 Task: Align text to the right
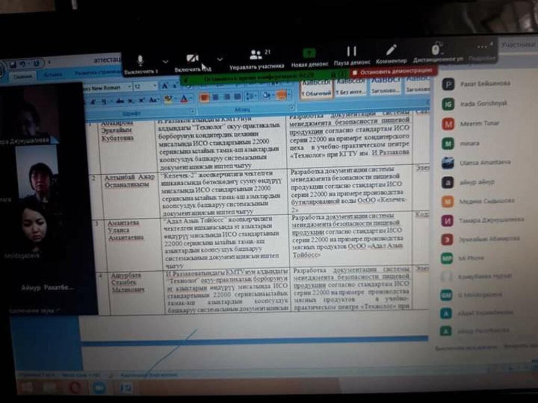click(x=226, y=97)
